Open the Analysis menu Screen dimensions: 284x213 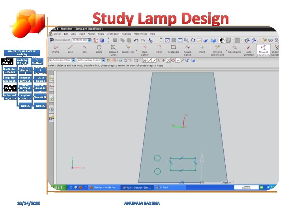(x=126, y=34)
